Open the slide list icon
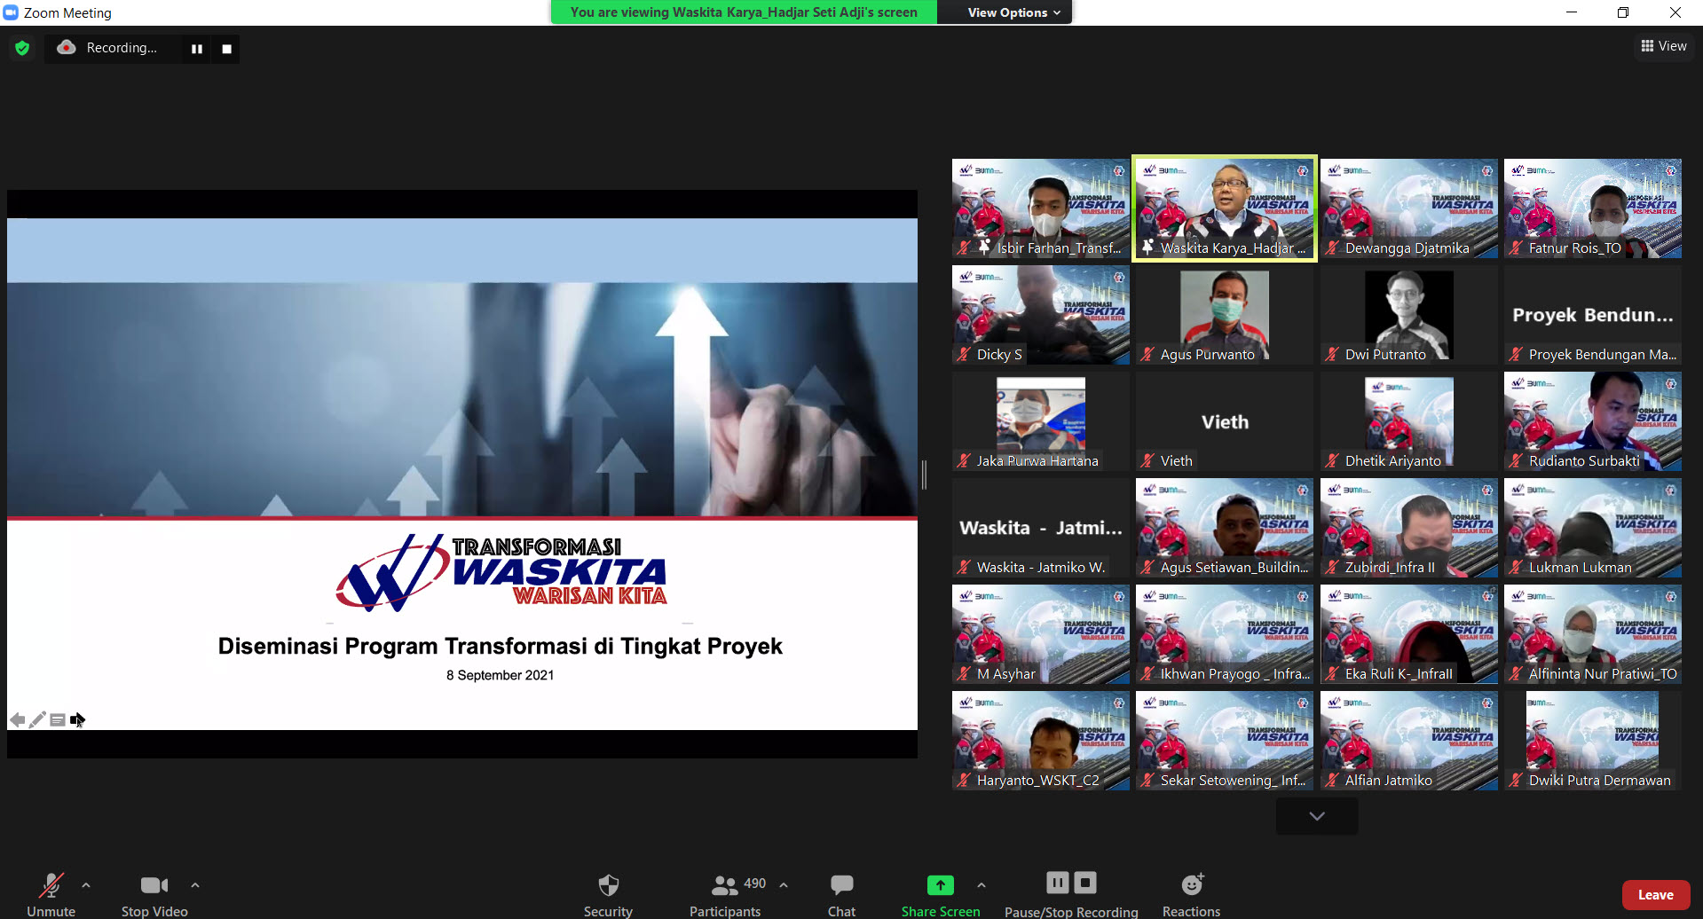1703x919 pixels. point(58,719)
